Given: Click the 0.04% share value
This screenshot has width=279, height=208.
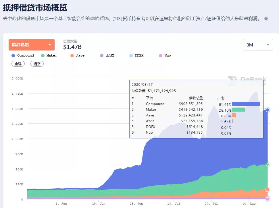Looking at the screenshot, I should (x=226, y=128).
